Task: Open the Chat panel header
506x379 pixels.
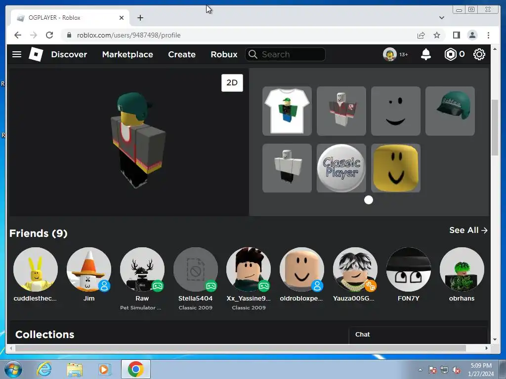Action: [418, 335]
